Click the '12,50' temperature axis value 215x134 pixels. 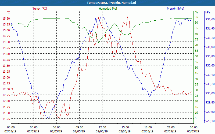pos(6,89)
